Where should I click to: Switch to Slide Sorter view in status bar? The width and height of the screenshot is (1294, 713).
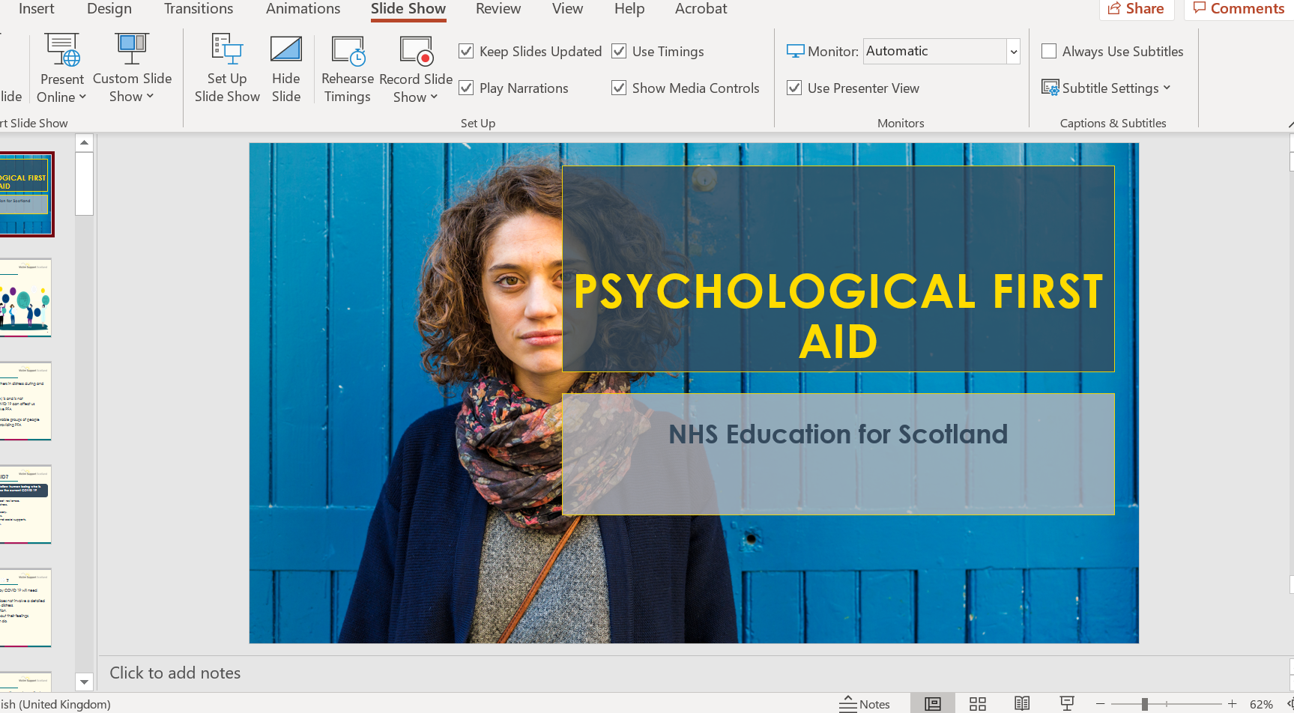pos(977,703)
